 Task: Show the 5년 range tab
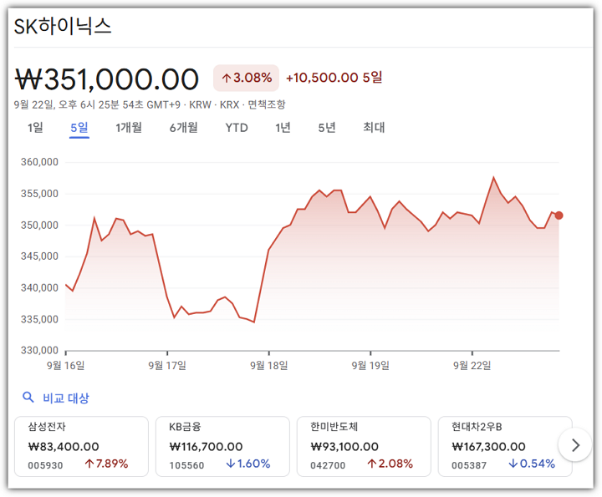pyautogui.click(x=327, y=127)
